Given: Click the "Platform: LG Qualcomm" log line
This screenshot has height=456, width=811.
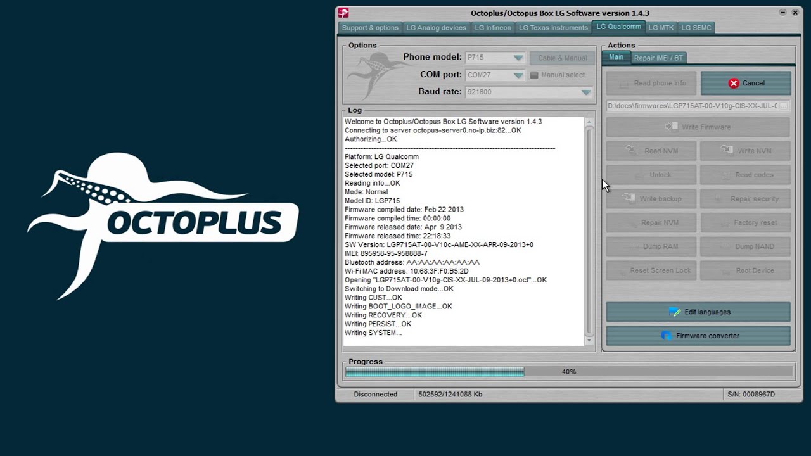Looking at the screenshot, I should coord(381,156).
